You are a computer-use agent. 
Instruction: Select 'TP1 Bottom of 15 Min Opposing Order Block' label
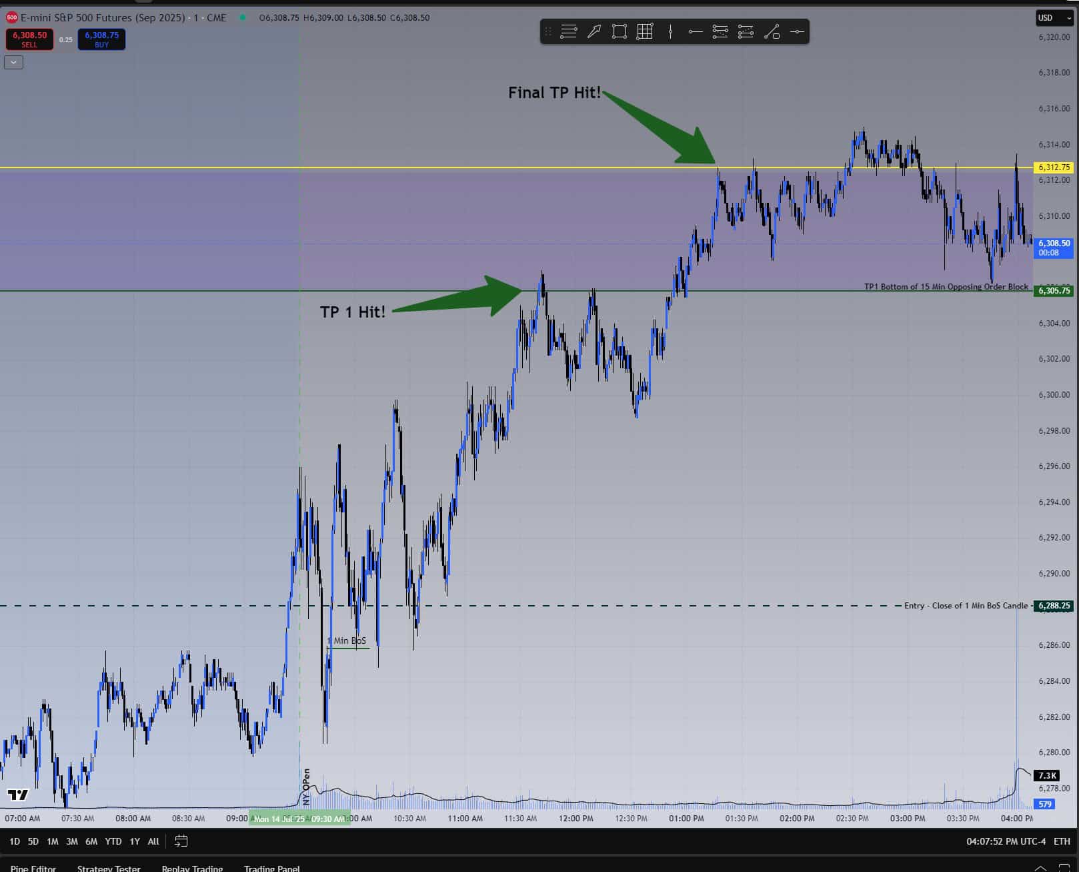[946, 287]
